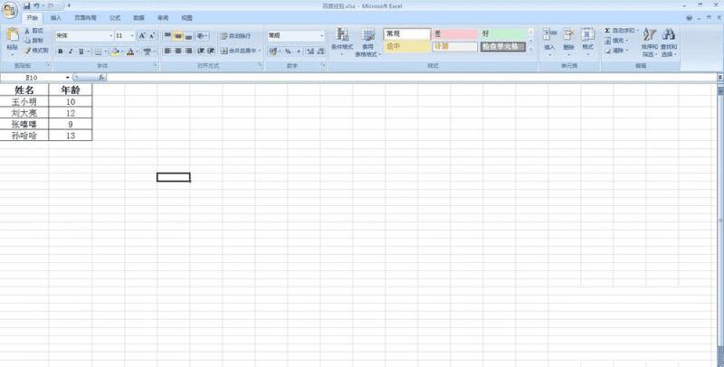Open Customize Quick Access Toolbar arrow
The width and height of the screenshot is (724, 367).
pyautogui.click(x=69, y=6)
